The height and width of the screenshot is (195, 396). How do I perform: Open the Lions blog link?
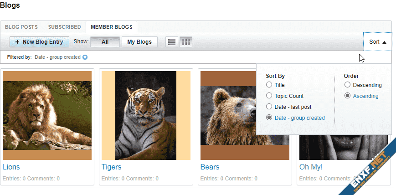11,167
